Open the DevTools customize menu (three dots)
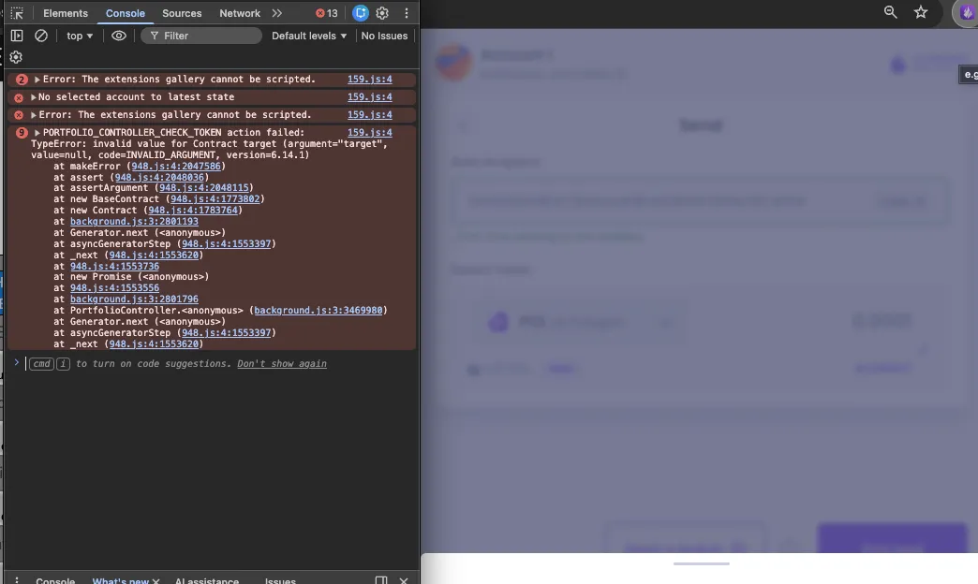Screen dimensions: 978x584 click(x=406, y=13)
